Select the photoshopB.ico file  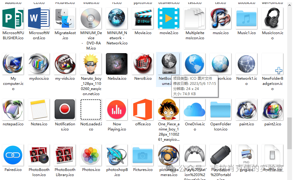116,155
